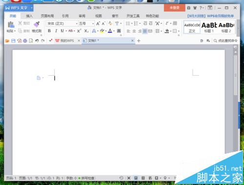Click the numbered list icon

click(x=136, y=23)
